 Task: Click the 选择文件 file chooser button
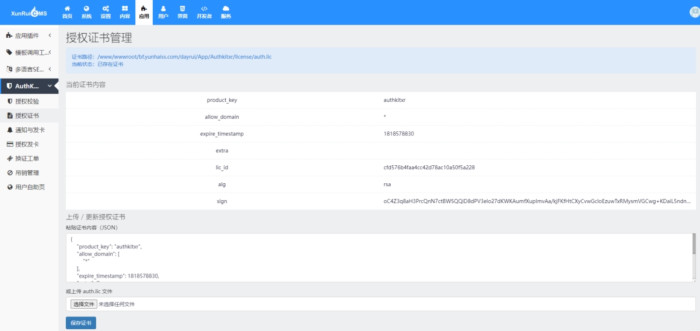click(x=83, y=304)
